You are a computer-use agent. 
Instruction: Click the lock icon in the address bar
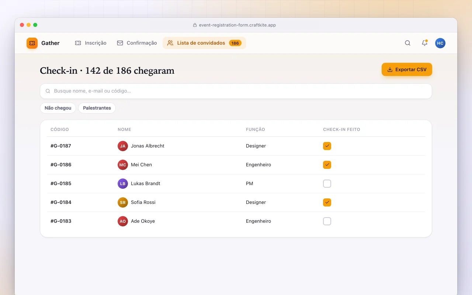click(195, 25)
